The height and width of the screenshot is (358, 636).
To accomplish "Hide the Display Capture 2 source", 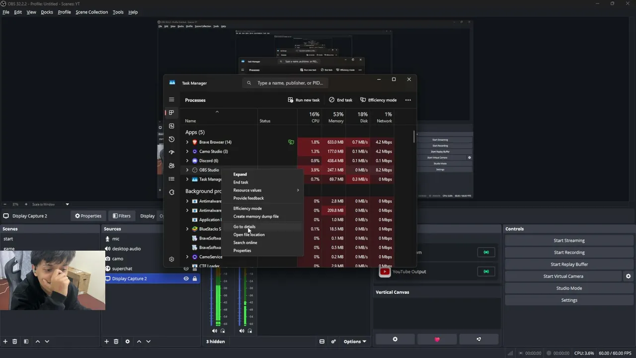I will [x=186, y=278].
